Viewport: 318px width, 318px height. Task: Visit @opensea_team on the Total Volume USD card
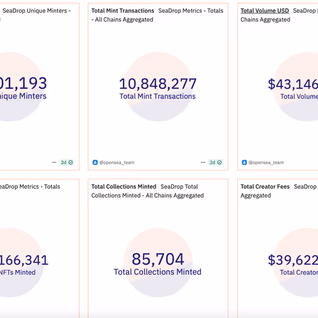pyautogui.click(x=266, y=163)
